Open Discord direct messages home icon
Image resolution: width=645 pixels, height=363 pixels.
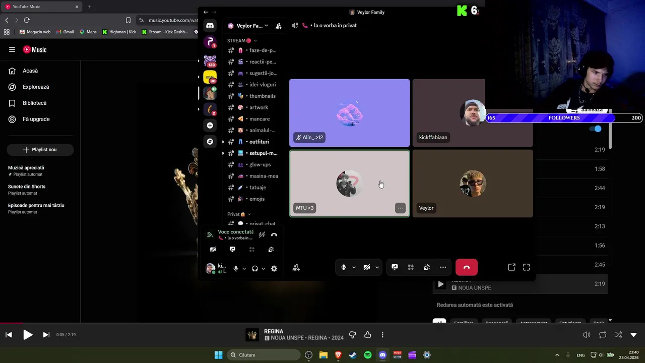tap(210, 26)
